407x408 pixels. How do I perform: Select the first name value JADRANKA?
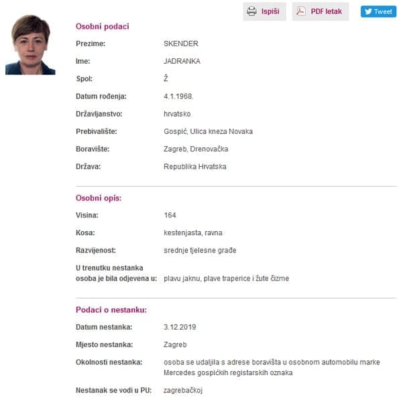pos(182,62)
